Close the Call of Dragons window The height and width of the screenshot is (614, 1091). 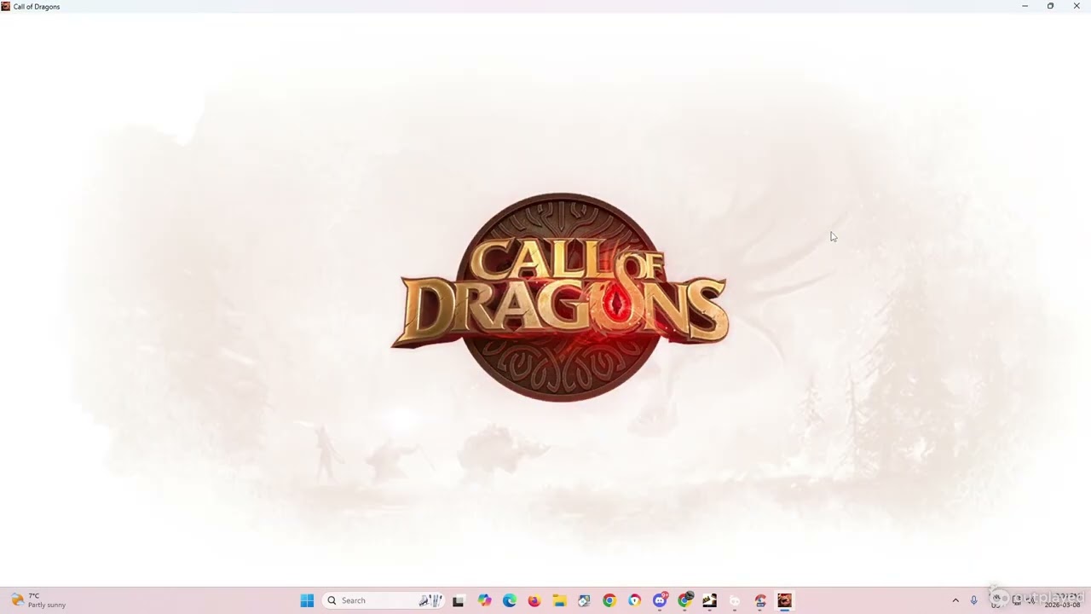(1077, 6)
